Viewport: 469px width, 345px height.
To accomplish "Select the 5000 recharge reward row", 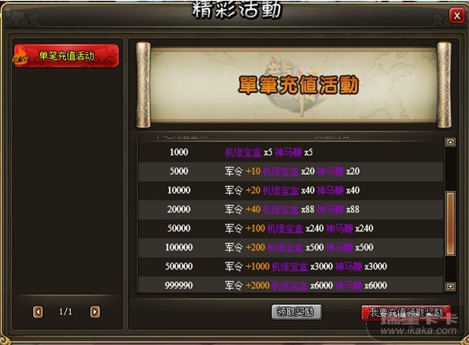I will [x=290, y=172].
